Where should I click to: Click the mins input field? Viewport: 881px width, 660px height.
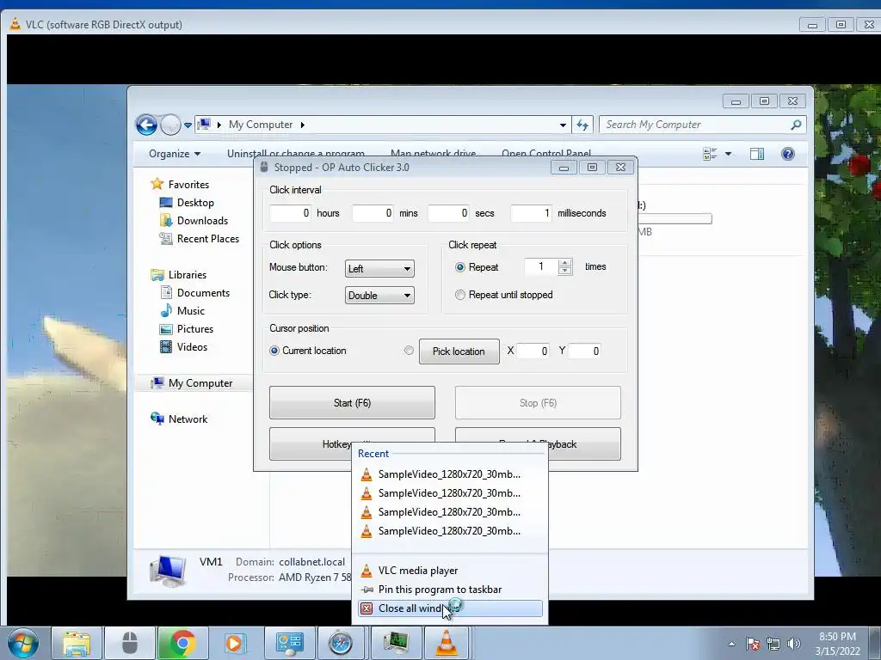tap(373, 213)
